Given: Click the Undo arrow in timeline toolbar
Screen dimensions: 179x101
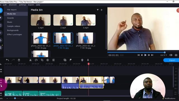Looking at the screenshot, I should point(8,60).
